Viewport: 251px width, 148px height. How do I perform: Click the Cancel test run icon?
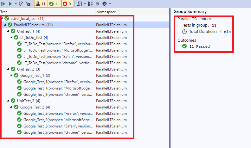(28, 4)
